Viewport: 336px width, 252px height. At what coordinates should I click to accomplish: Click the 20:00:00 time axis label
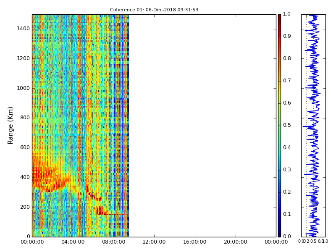(x=236, y=242)
